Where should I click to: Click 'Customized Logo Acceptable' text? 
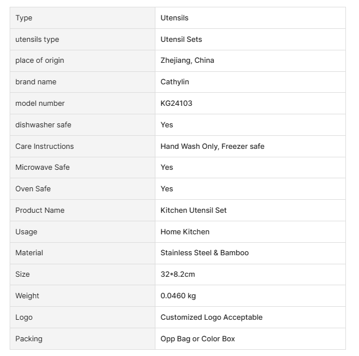211,318
